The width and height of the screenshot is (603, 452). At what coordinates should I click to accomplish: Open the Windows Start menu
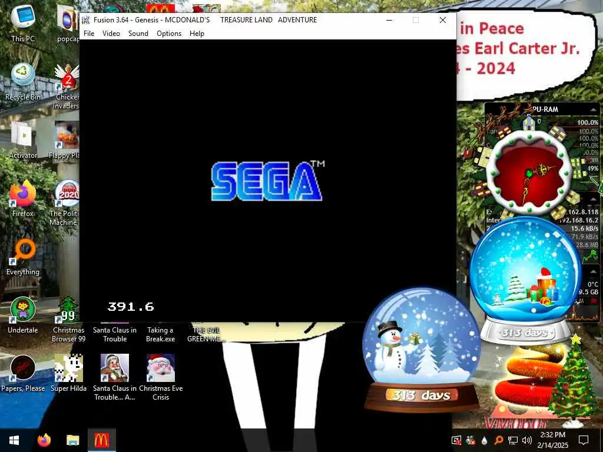point(14,440)
